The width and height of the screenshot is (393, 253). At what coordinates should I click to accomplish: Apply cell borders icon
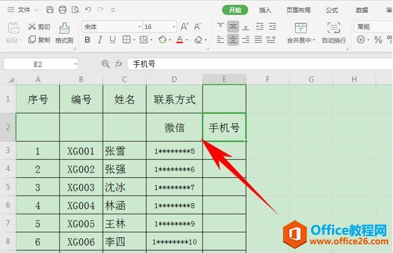coord(126,40)
